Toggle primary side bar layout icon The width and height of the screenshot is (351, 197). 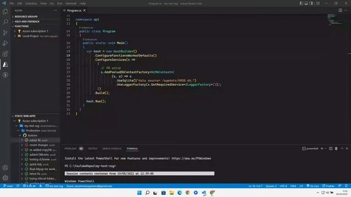301,3
